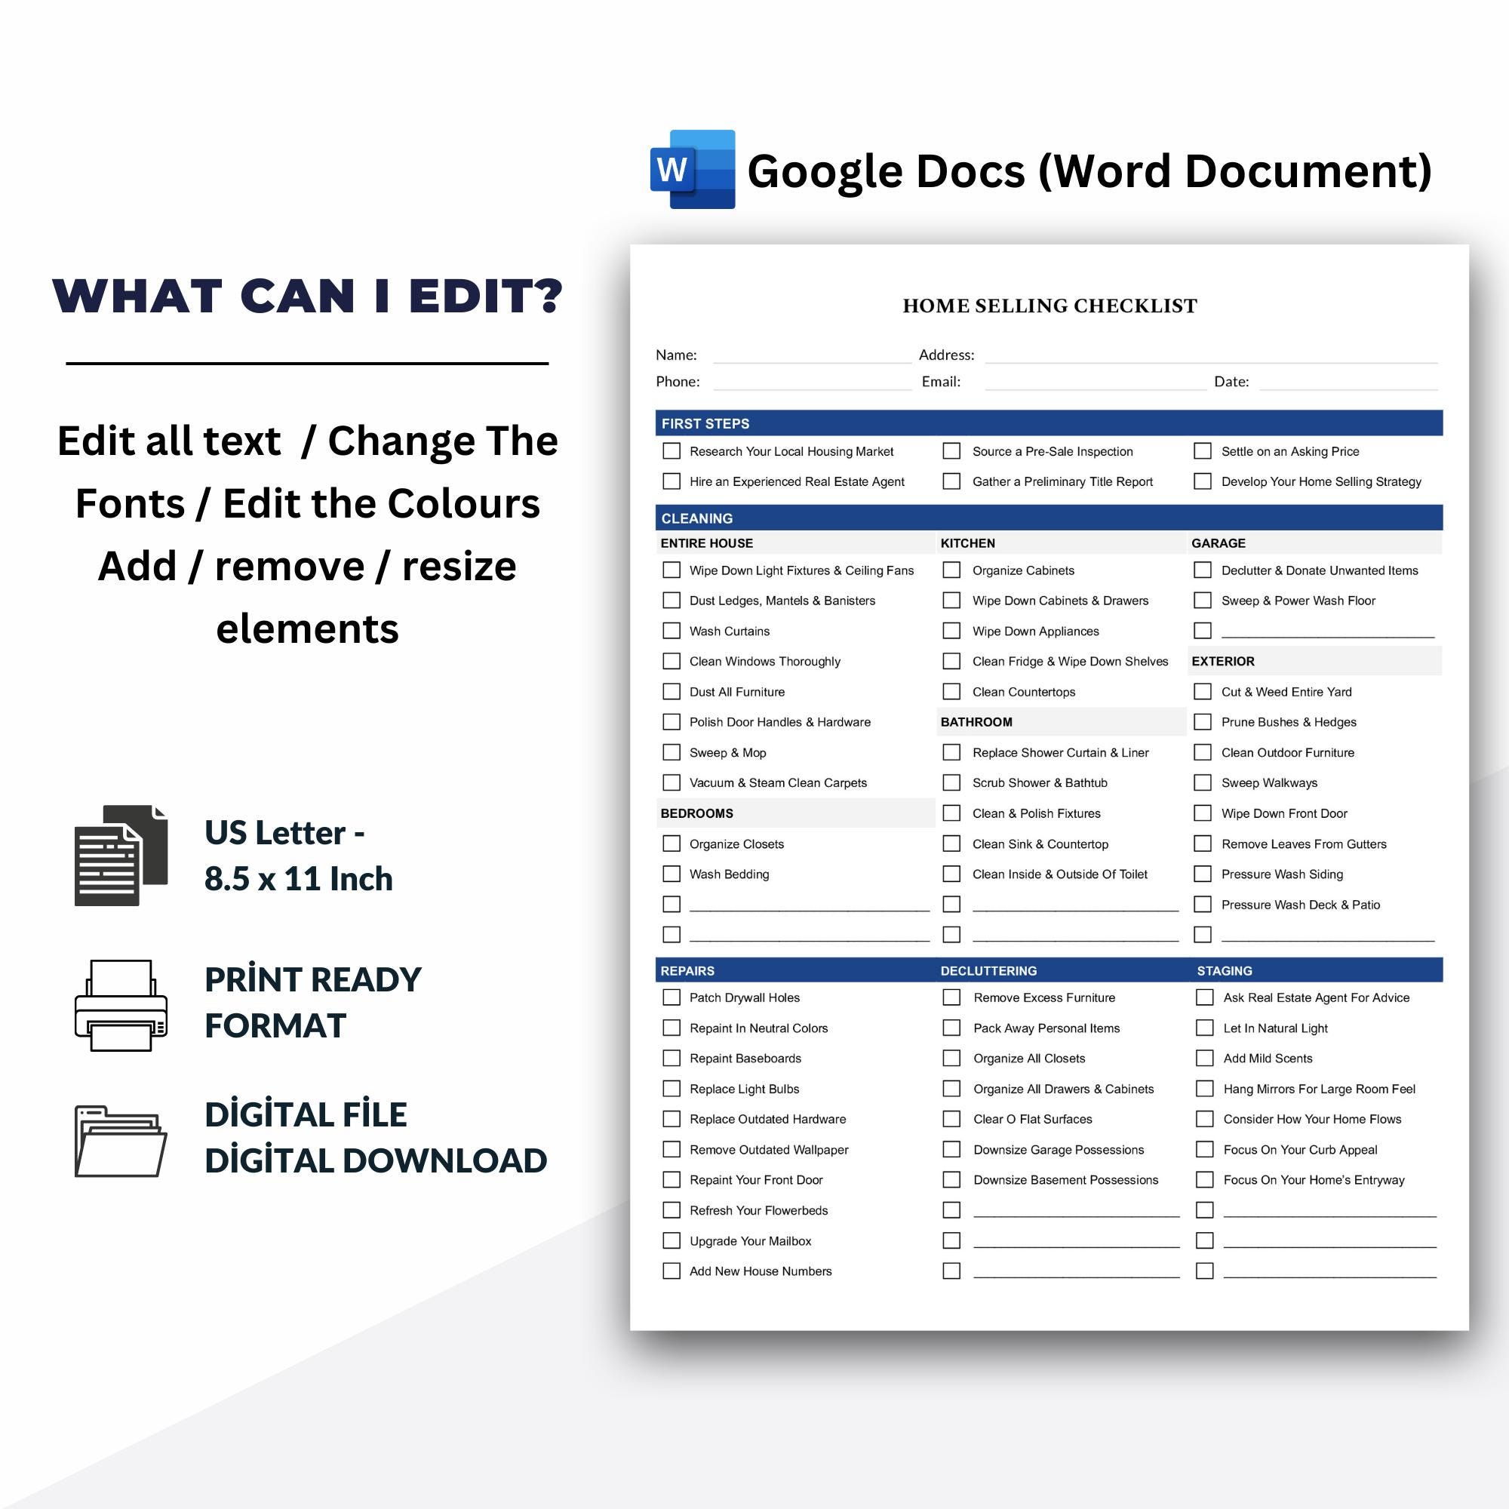Check Source a Pre-Sale Inspection box
This screenshot has height=1509, width=1509.
pos(951,450)
